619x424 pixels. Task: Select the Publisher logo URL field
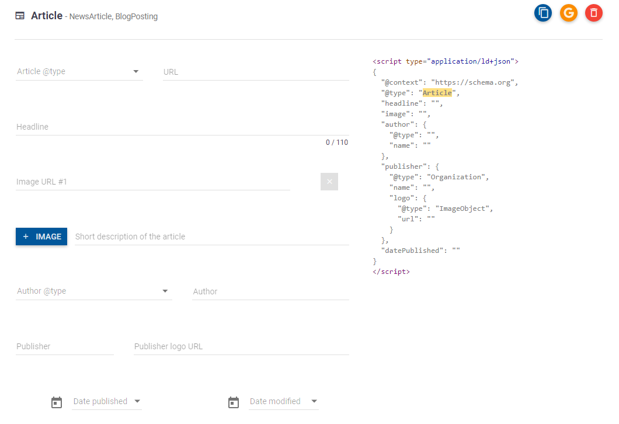point(241,346)
